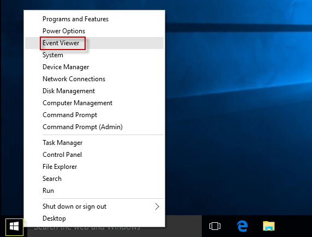Image resolution: width=312 pixels, height=237 pixels.
Task: Select Desktop menu entry
Action: point(94,218)
